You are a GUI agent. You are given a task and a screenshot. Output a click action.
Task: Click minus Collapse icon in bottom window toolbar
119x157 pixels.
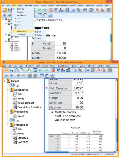tap(24, 76)
